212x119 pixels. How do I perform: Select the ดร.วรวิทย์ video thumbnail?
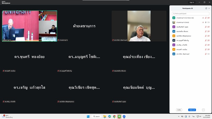[x=139, y=26]
